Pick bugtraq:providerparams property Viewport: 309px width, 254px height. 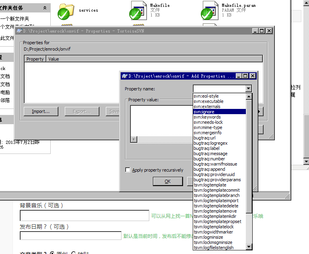click(x=220, y=180)
